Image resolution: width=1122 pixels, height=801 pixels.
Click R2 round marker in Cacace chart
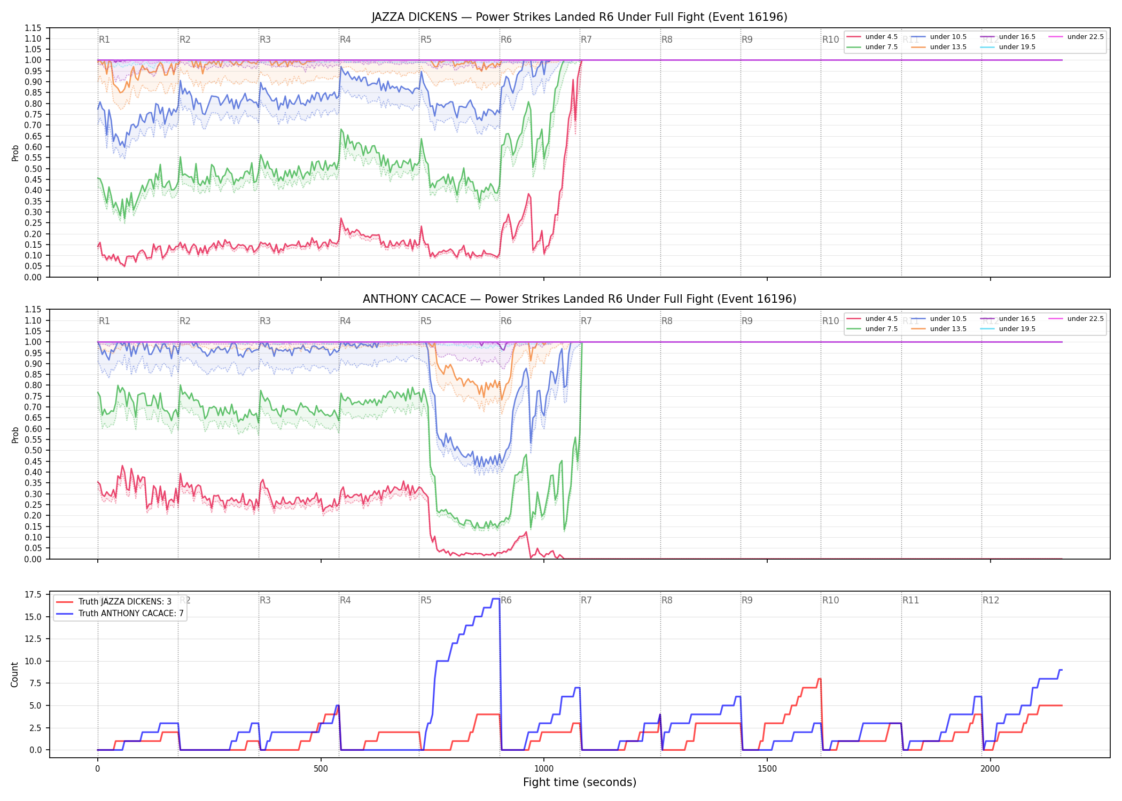point(185,321)
